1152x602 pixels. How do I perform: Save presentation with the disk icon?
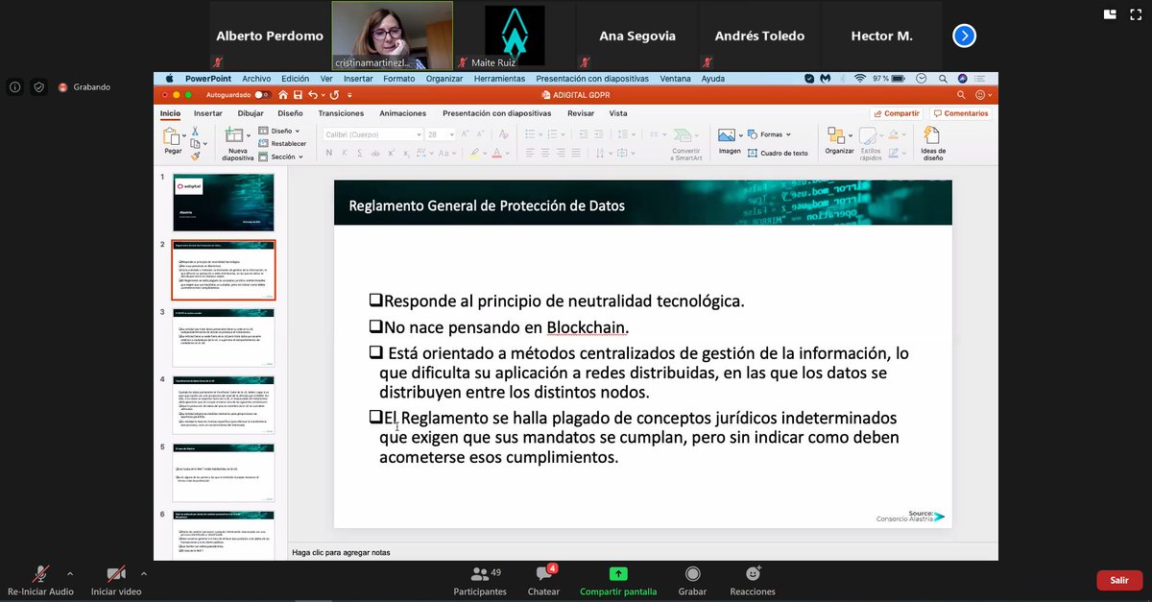300,95
